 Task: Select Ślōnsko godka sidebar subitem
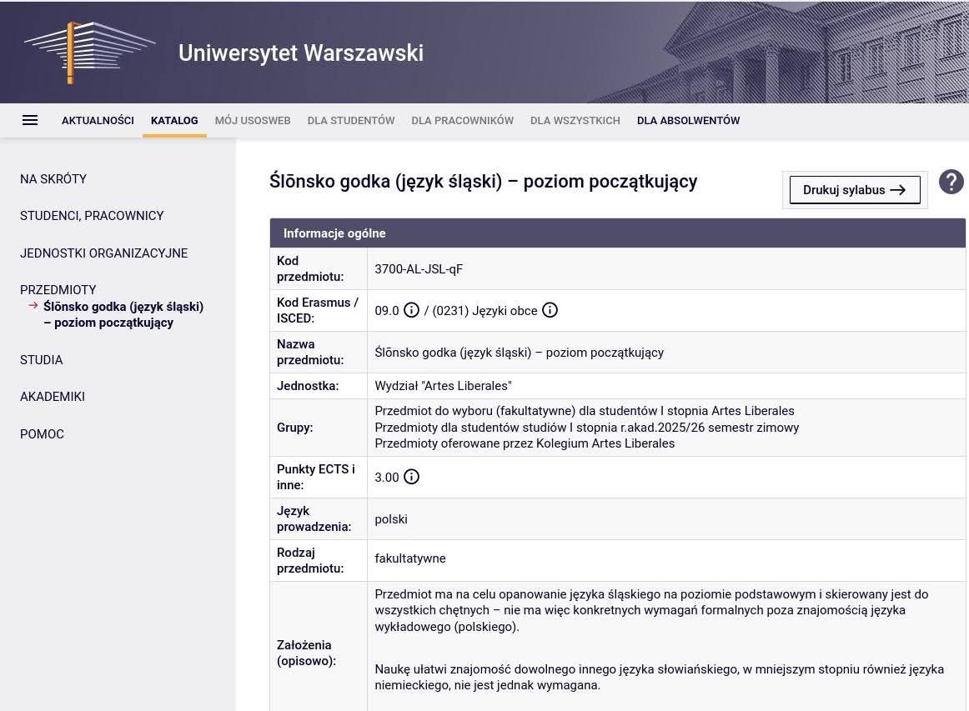click(123, 314)
